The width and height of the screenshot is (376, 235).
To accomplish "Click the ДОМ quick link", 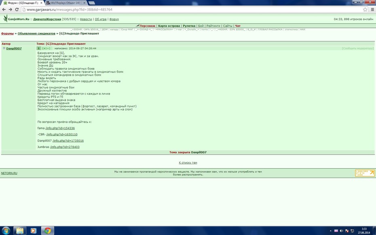I will (105, 30).
